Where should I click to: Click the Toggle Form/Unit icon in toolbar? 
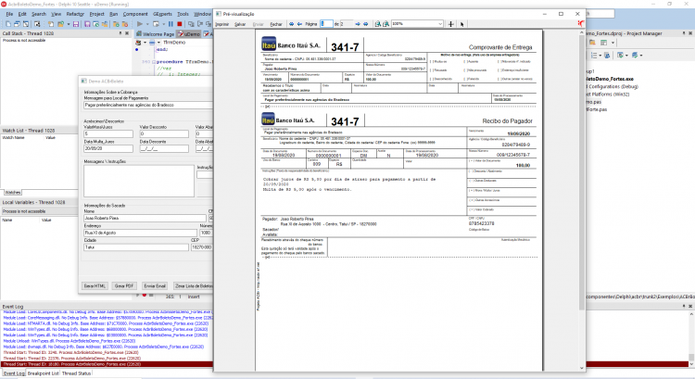pyautogui.click(x=26, y=24)
